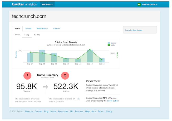Go to the Privacy footer link
The height and width of the screenshot is (121, 172).
pyautogui.click(x=109, y=111)
